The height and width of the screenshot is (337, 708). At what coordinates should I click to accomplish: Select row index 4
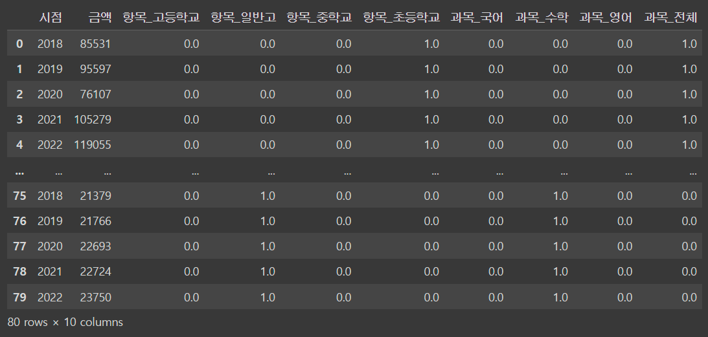point(19,145)
